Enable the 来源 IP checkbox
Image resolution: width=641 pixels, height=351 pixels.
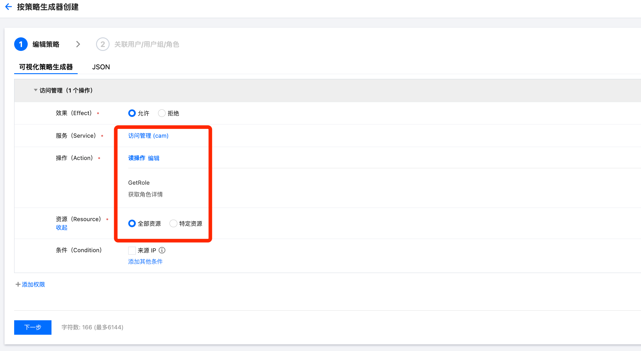point(132,250)
